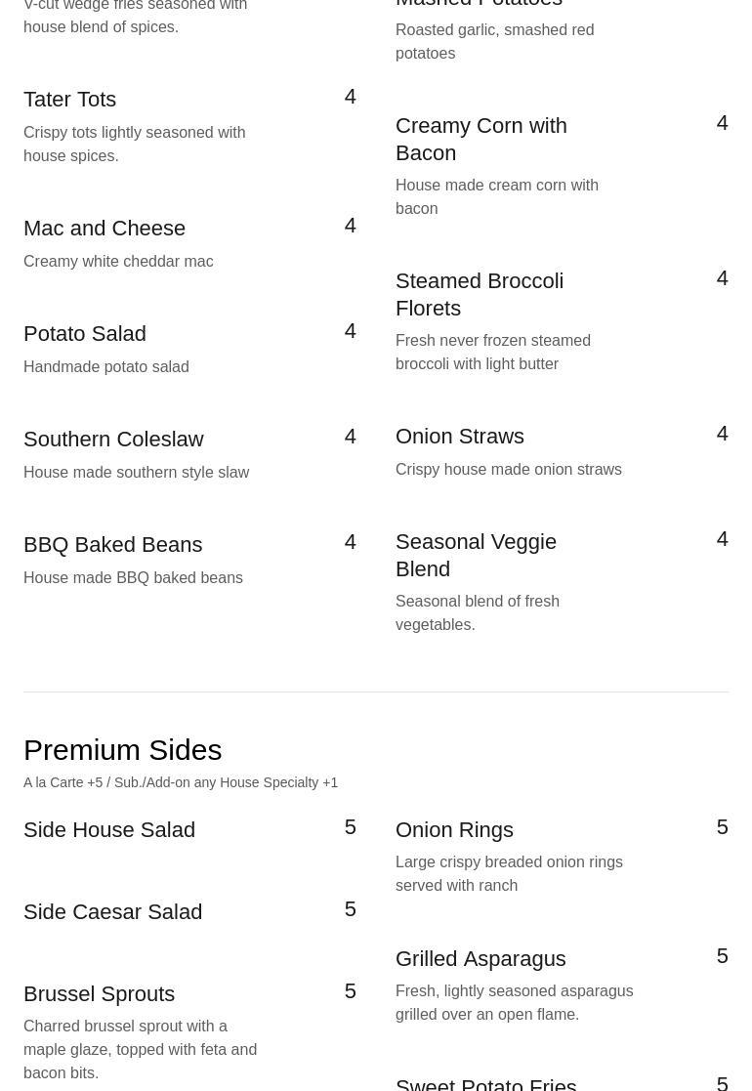Open the Brussel Sprouts item
Viewport: 752px width, 1091px height.
tap(100, 994)
